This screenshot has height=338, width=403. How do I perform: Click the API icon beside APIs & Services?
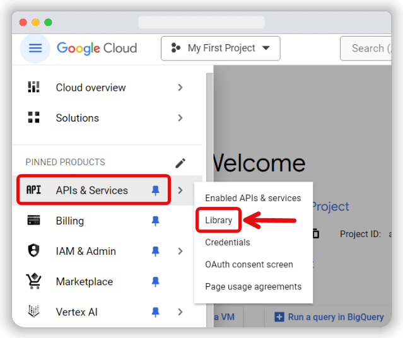click(x=33, y=190)
